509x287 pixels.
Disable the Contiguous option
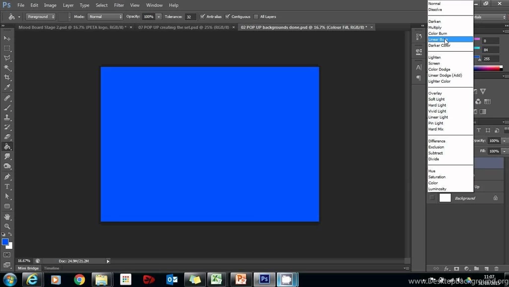click(x=228, y=16)
